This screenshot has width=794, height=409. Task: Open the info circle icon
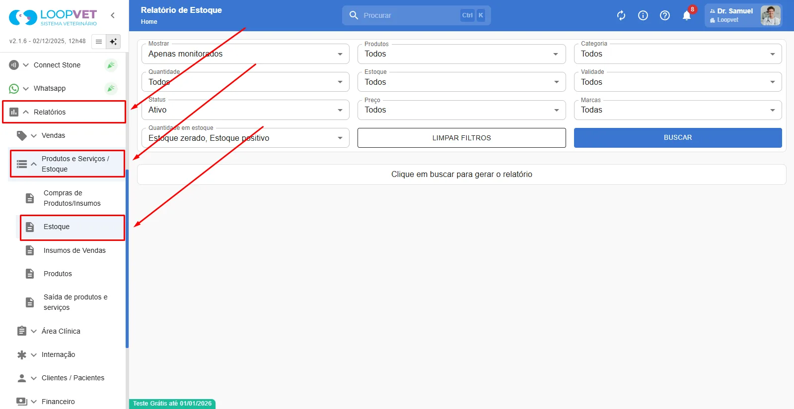643,15
